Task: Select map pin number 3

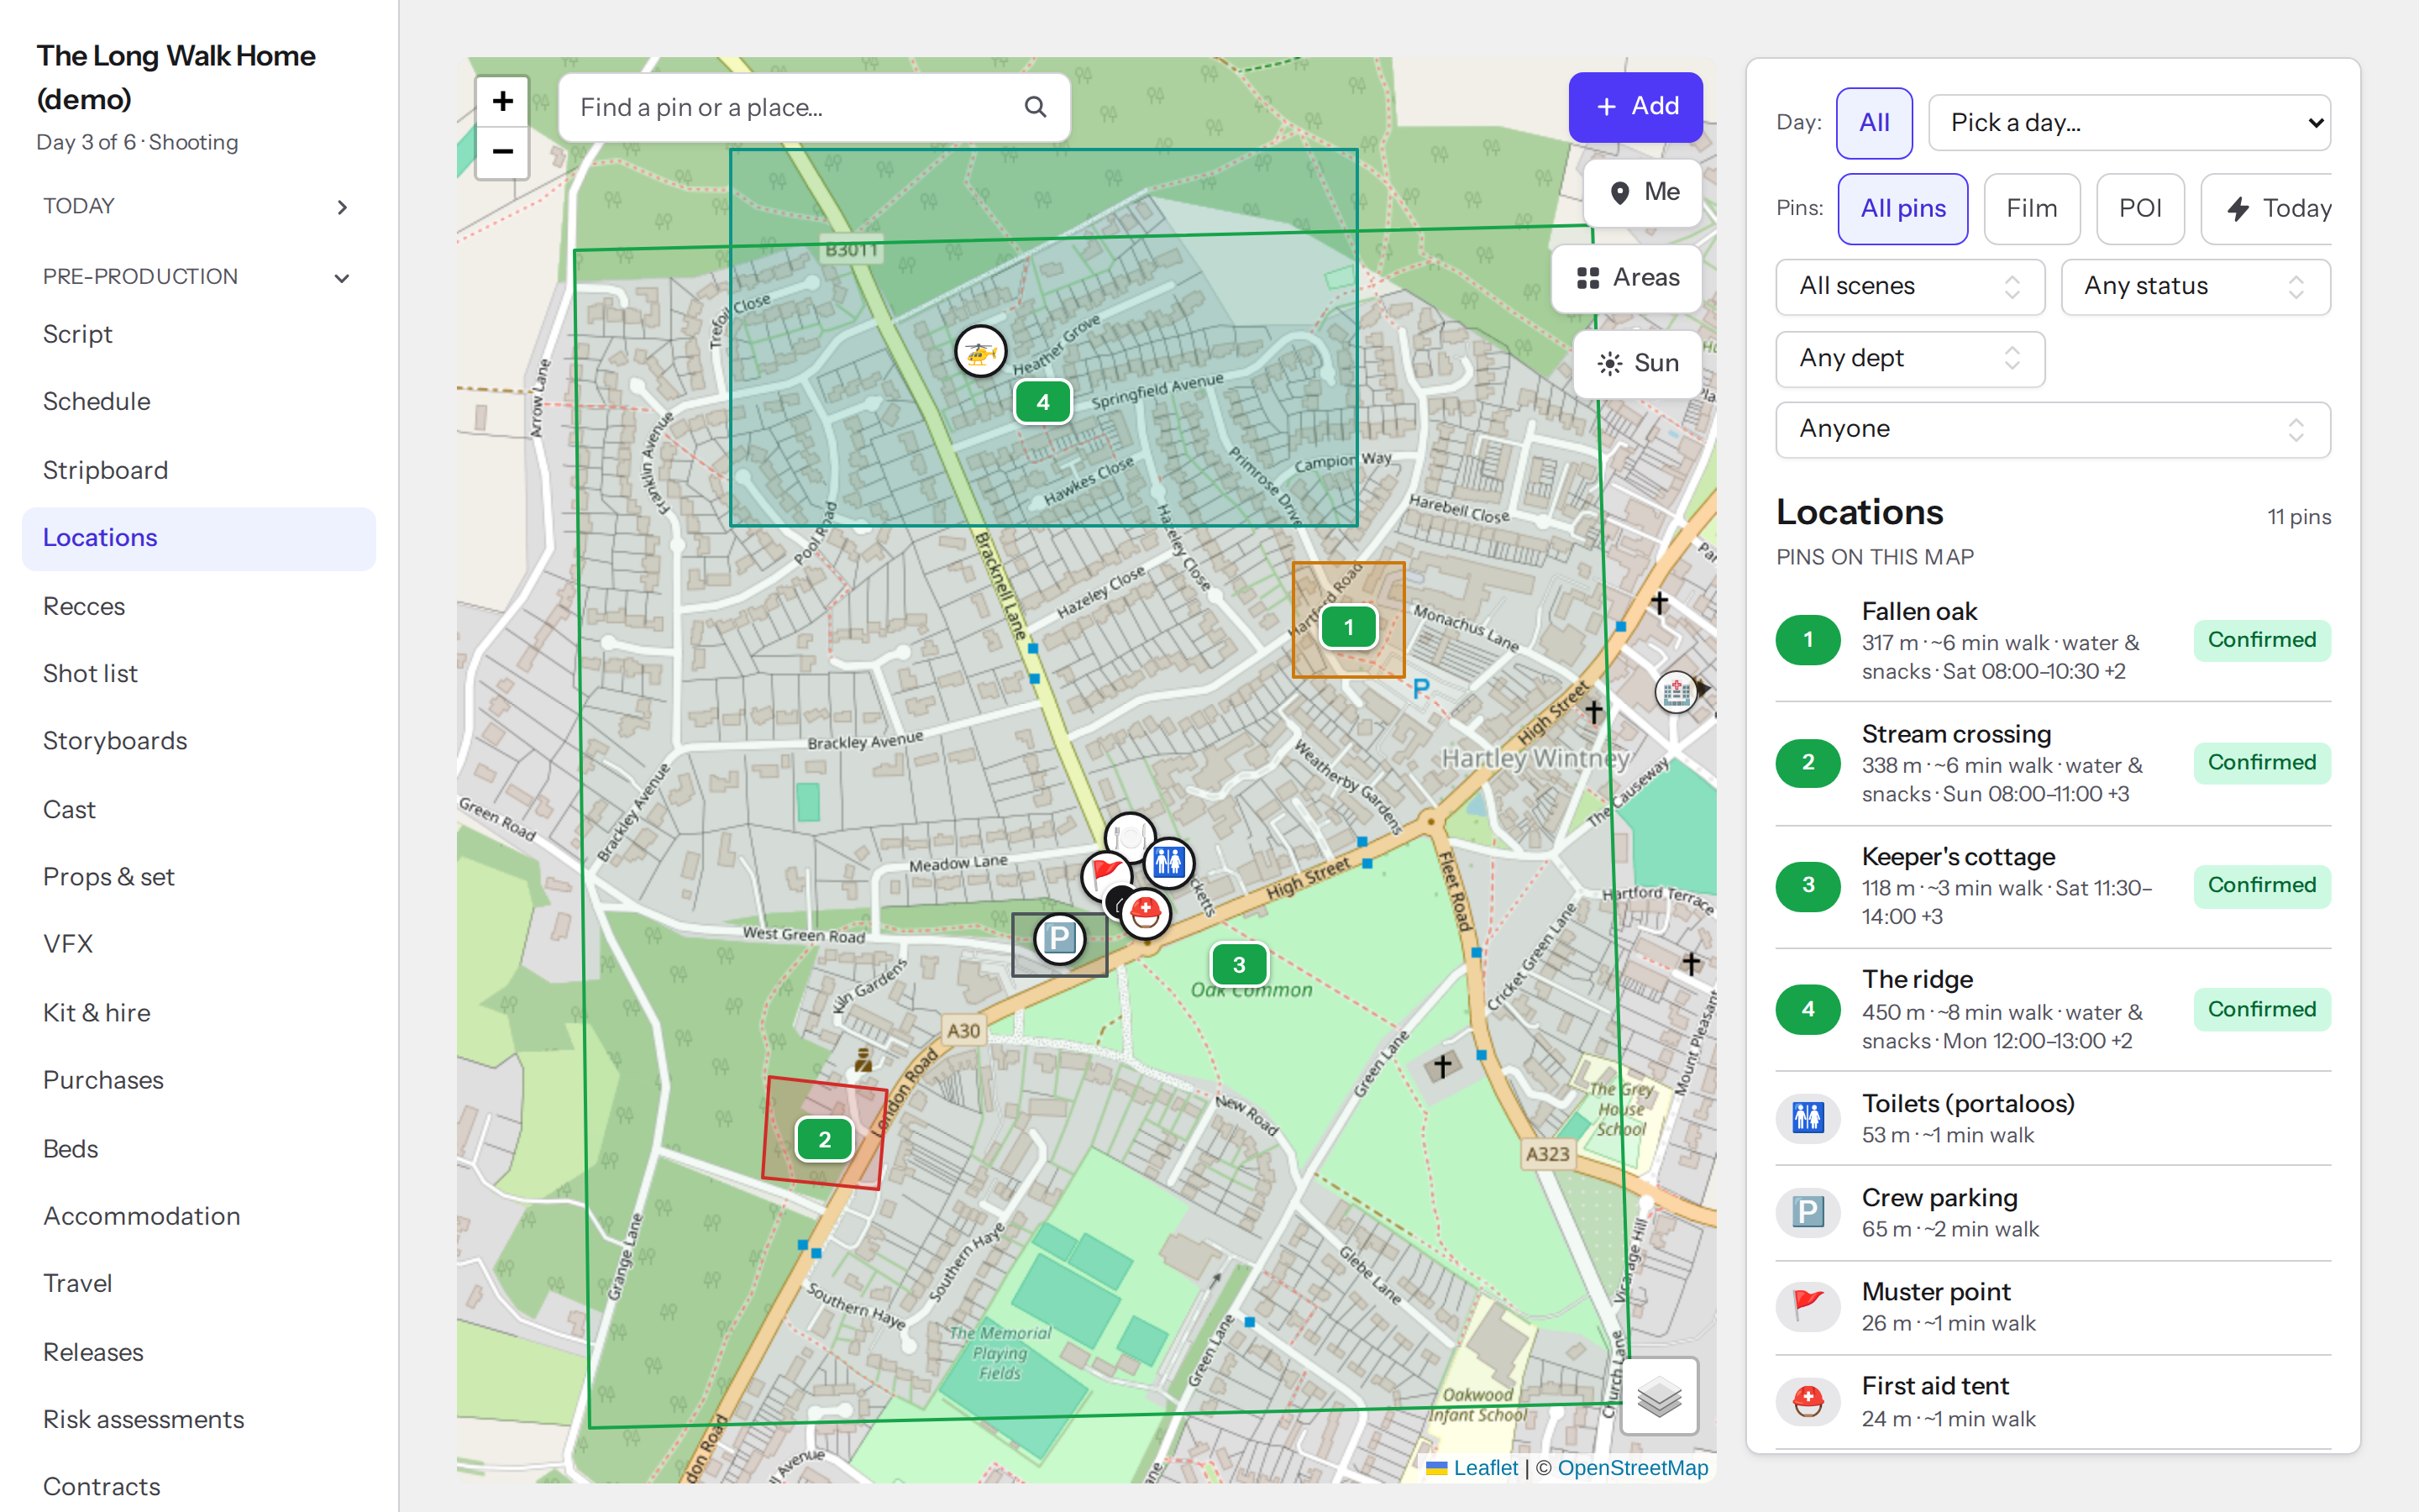Action: pyautogui.click(x=1240, y=965)
